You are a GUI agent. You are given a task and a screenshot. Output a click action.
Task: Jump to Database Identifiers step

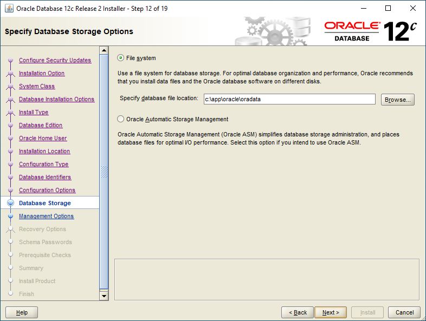click(x=45, y=177)
